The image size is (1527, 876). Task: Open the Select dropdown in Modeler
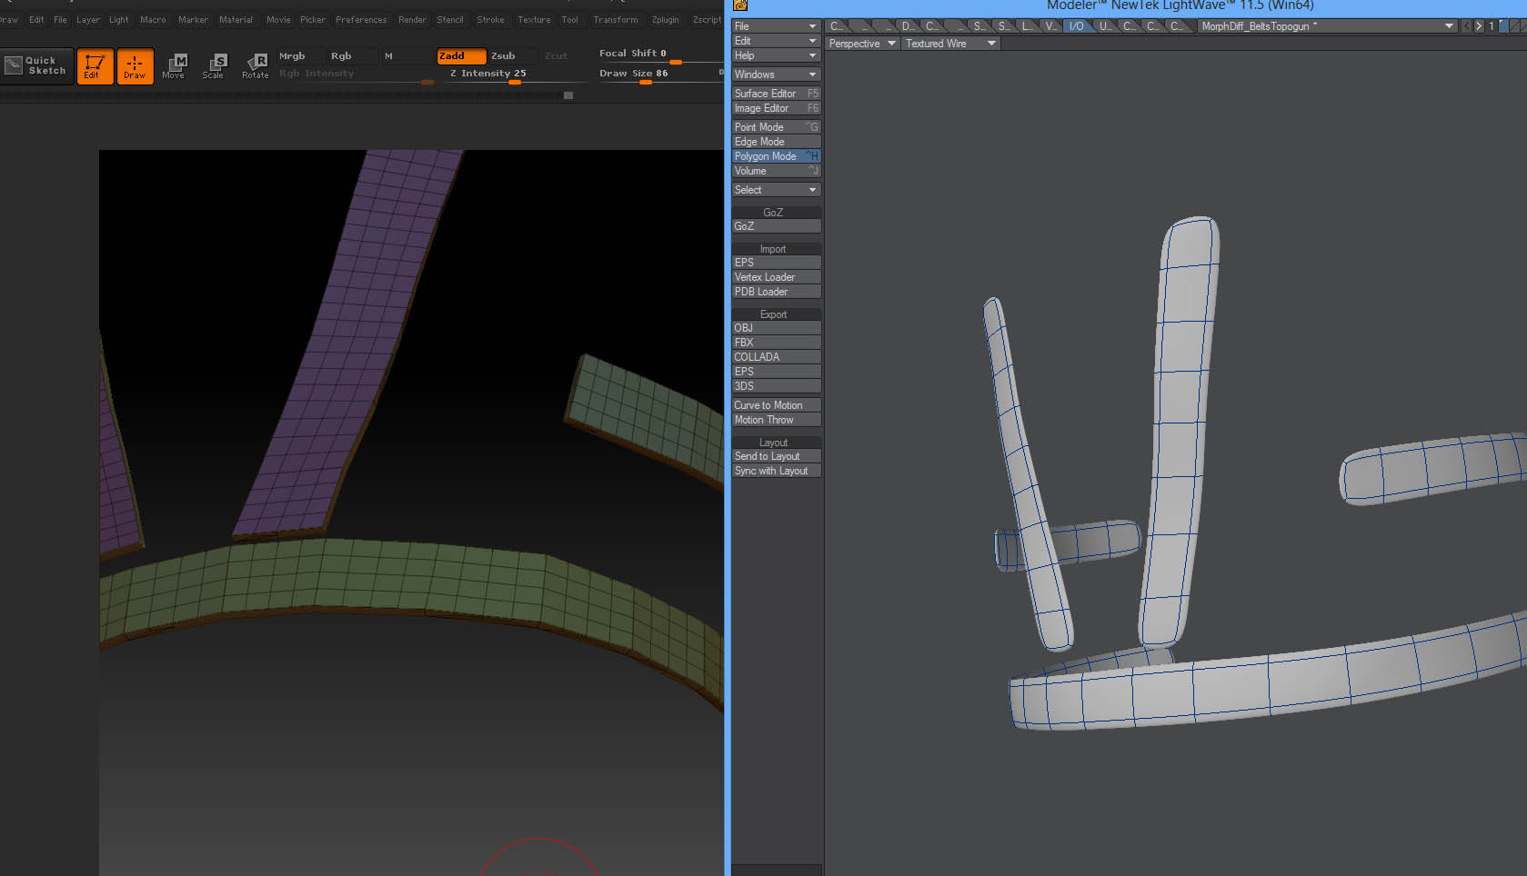[776, 190]
